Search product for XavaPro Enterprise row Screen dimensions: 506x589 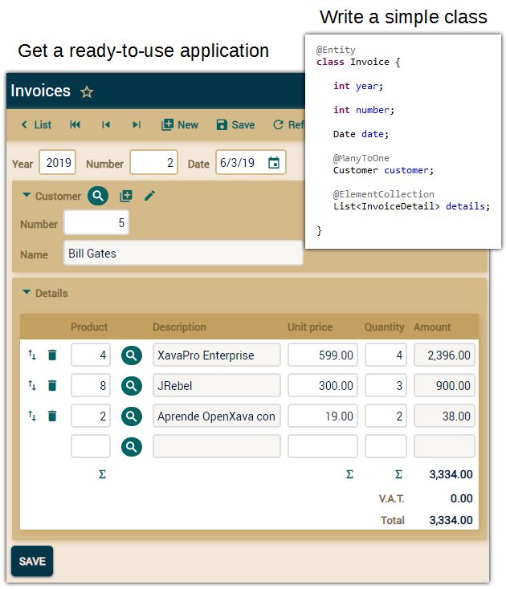pyautogui.click(x=132, y=355)
